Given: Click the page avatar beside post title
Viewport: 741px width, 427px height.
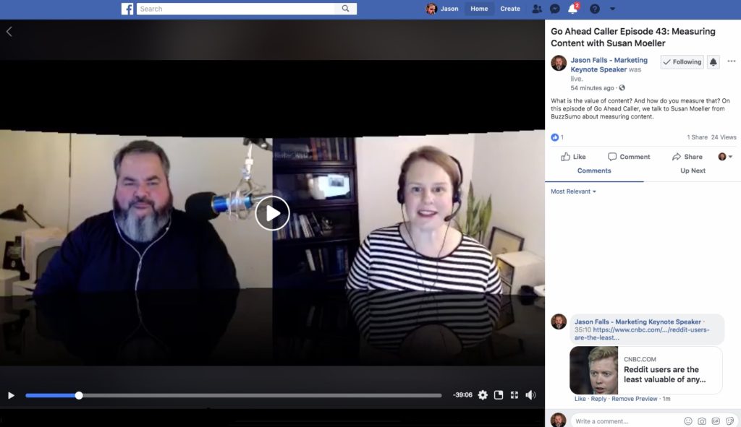Looking at the screenshot, I should [559, 64].
